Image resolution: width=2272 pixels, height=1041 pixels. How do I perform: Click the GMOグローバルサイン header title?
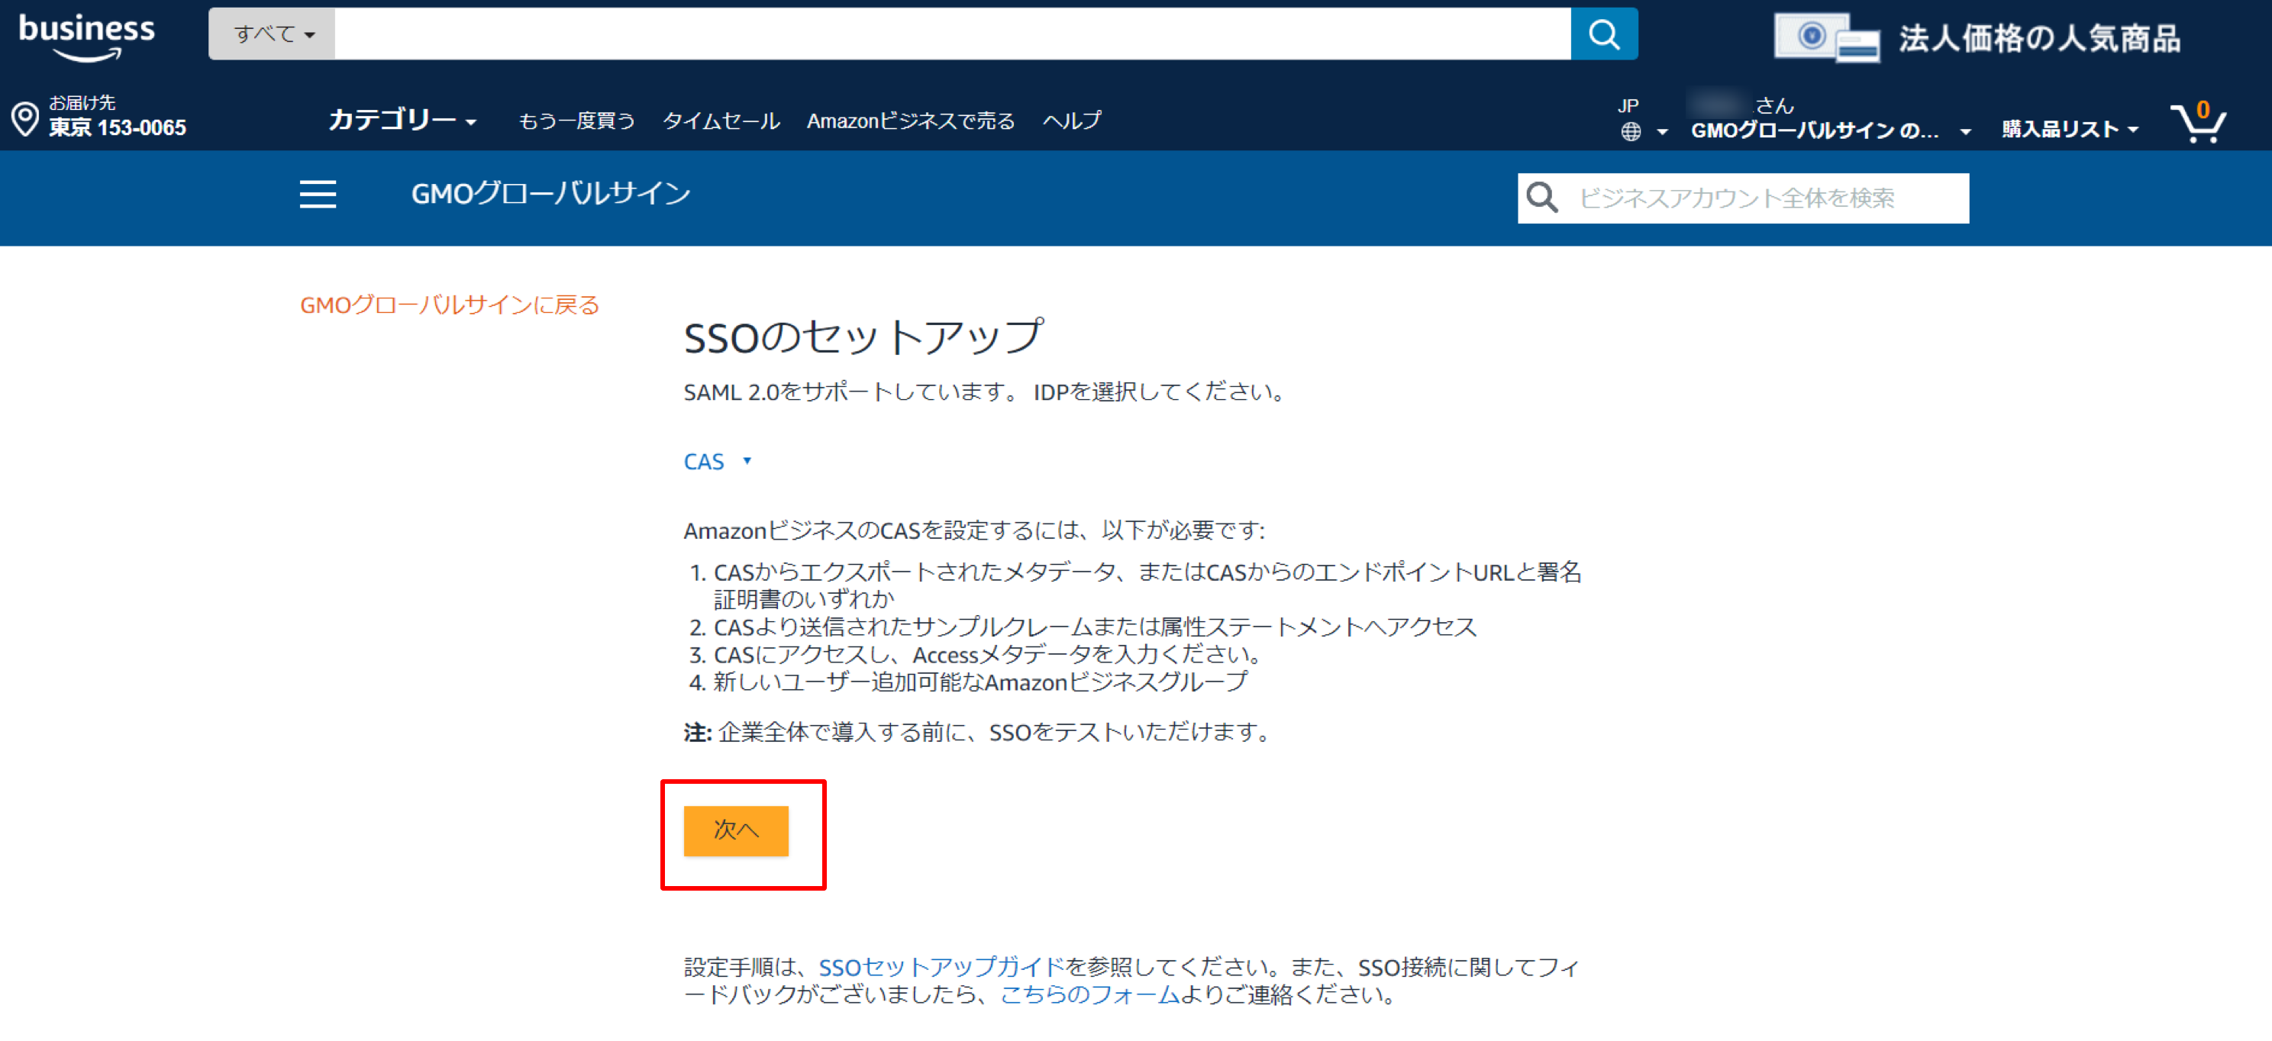click(x=550, y=193)
